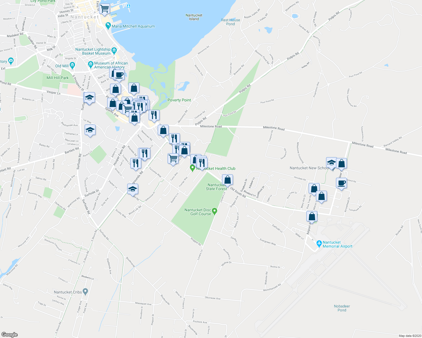Click the Masaquet Ave street label

pyautogui.click(x=143, y=304)
